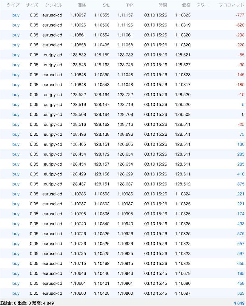Select current price 128.512
The height and width of the screenshot is (306, 246).
pyautogui.click(x=183, y=184)
